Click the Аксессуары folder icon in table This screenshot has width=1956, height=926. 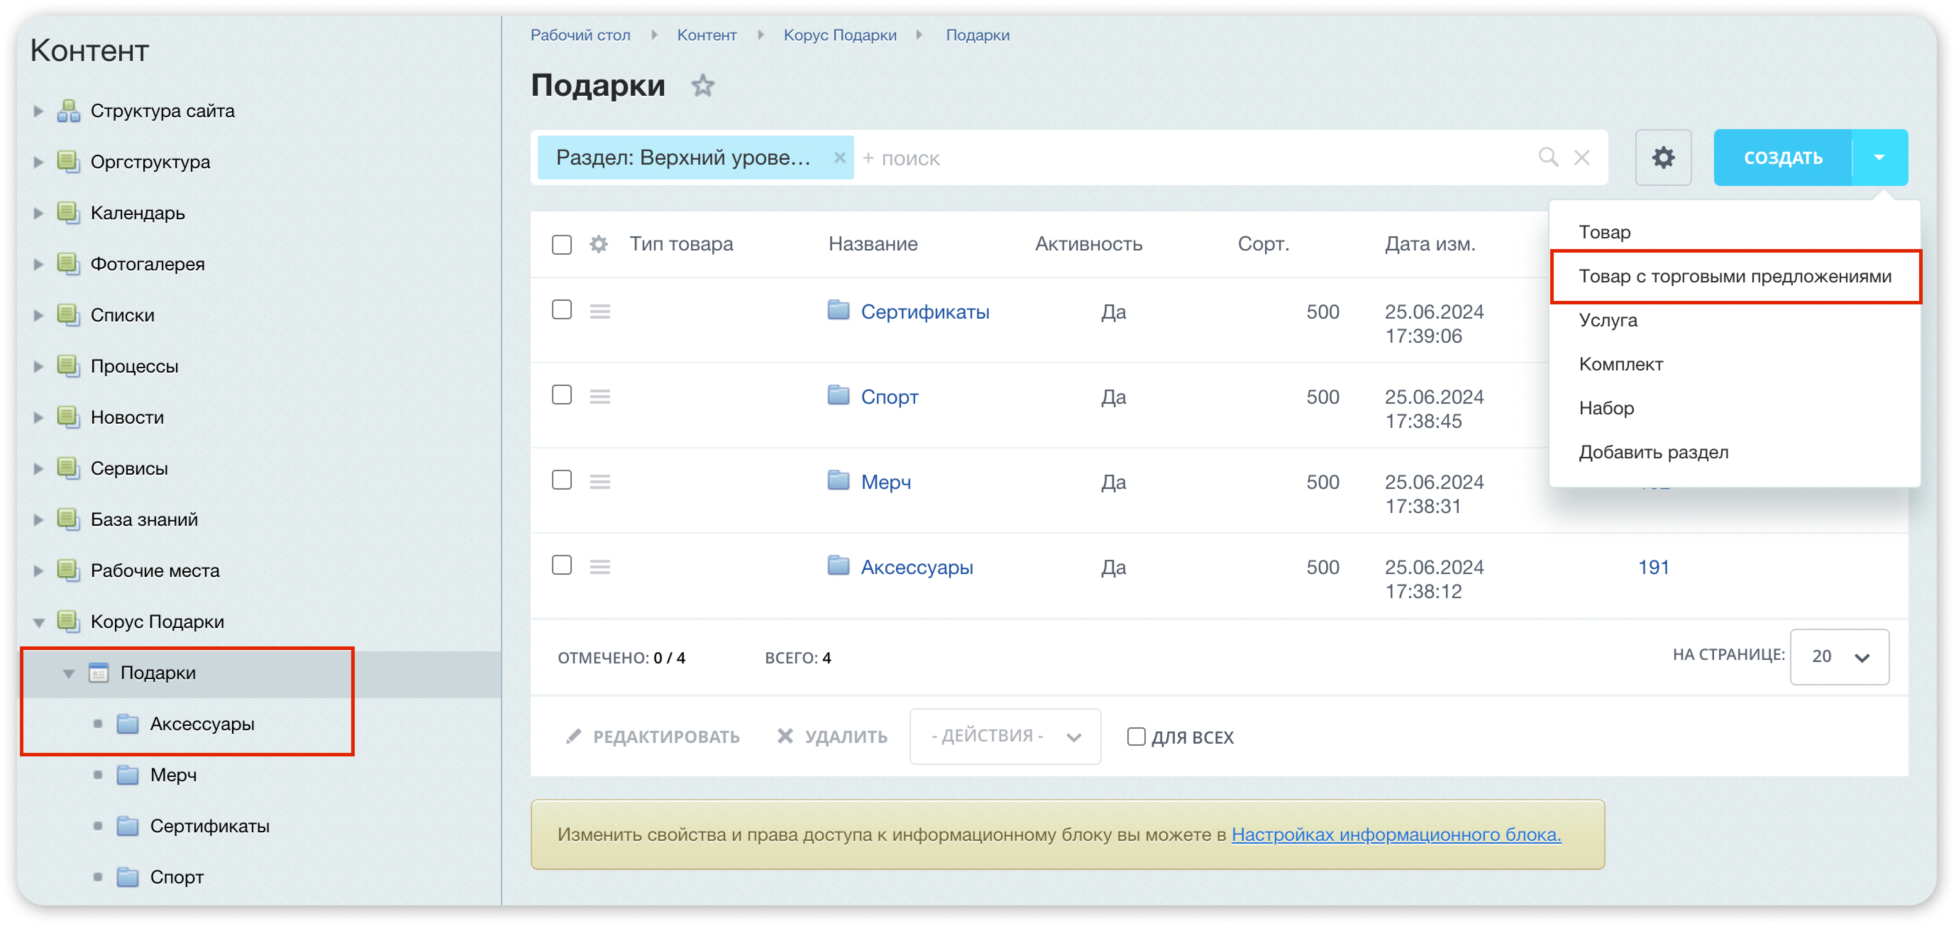(838, 565)
